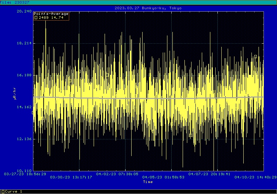Click the 20.240 y-axis maximum value
Screen dimensions: 277x194
[x=24, y=11]
